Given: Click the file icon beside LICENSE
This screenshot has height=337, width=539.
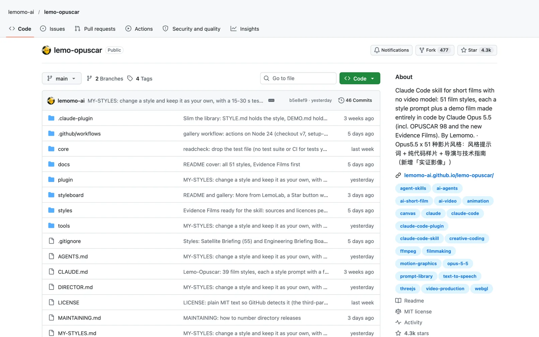Looking at the screenshot, I should pyautogui.click(x=51, y=302).
